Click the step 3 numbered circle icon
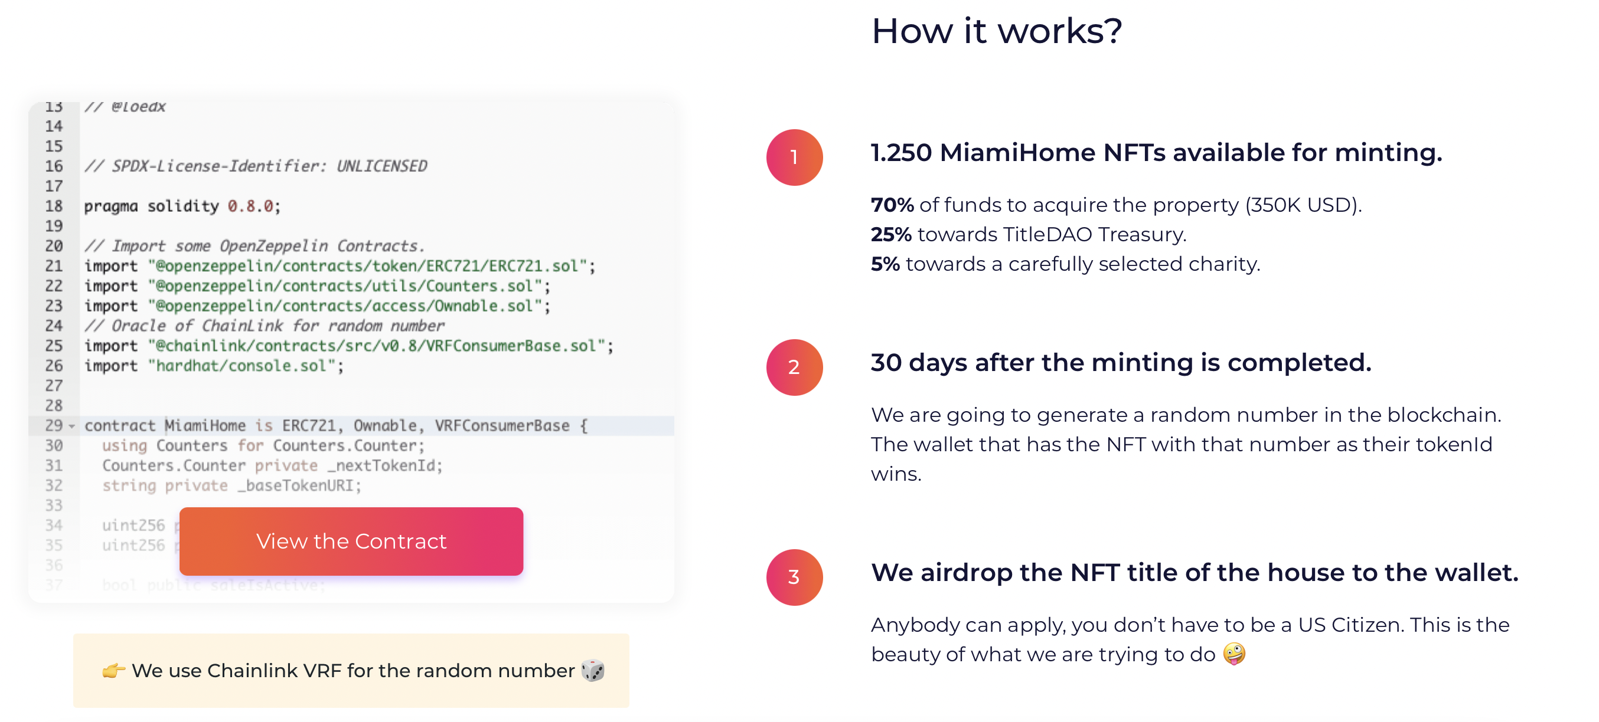Image resolution: width=1599 pixels, height=722 pixels. click(795, 577)
